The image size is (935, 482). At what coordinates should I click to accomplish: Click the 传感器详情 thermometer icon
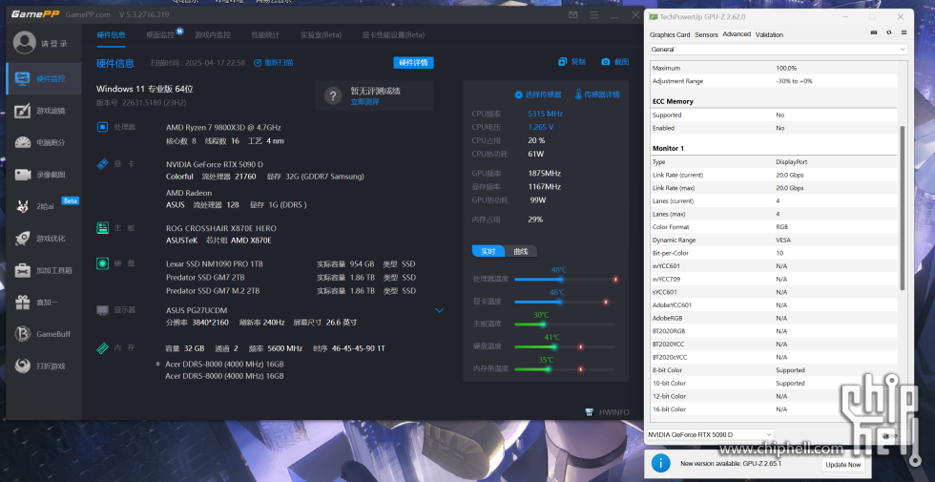coord(578,94)
